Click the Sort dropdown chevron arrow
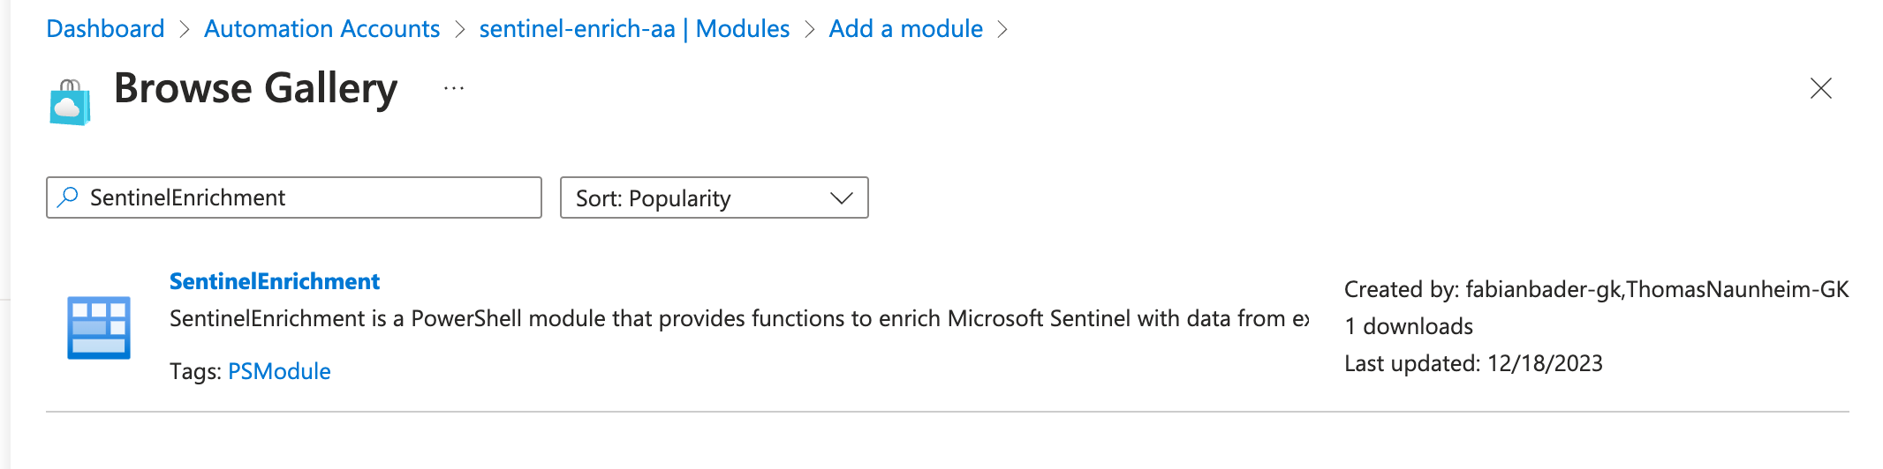Image resolution: width=1883 pixels, height=469 pixels. point(842,198)
